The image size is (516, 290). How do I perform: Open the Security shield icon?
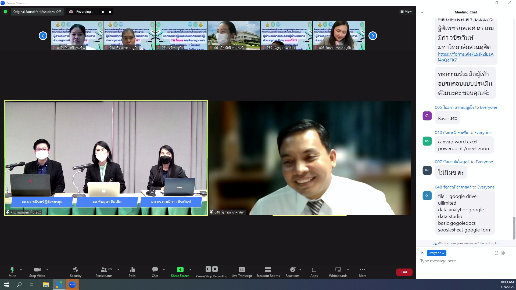pos(76,270)
